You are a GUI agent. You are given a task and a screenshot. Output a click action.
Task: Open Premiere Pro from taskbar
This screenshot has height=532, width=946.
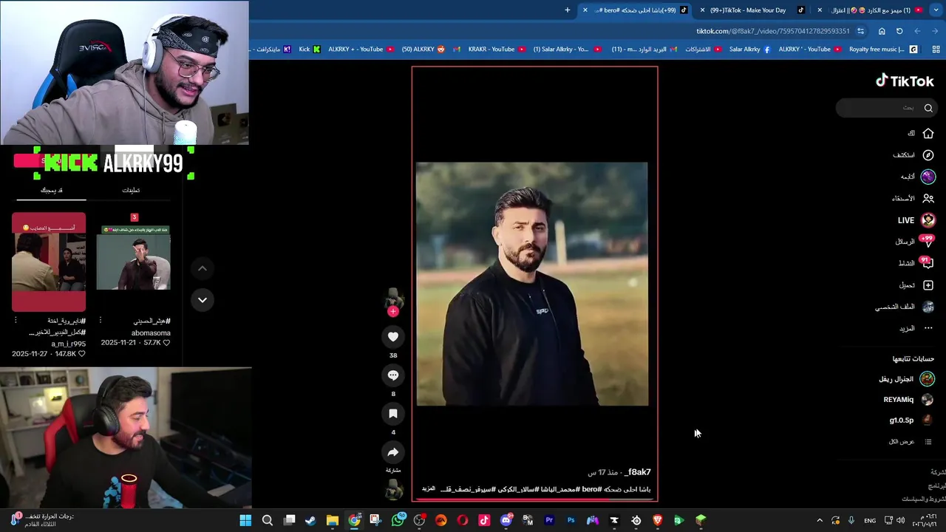549,520
